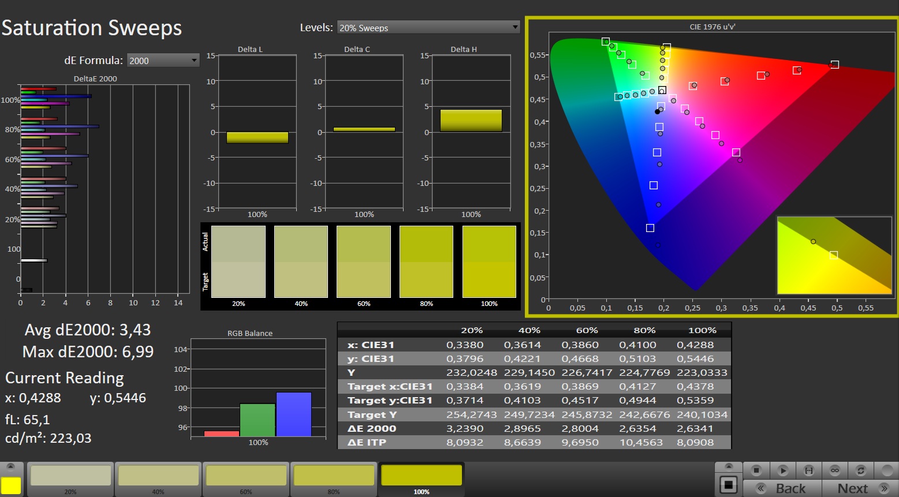Select the 60% saturation patch in bottom strip
This screenshot has width=899, height=497.
click(x=246, y=476)
